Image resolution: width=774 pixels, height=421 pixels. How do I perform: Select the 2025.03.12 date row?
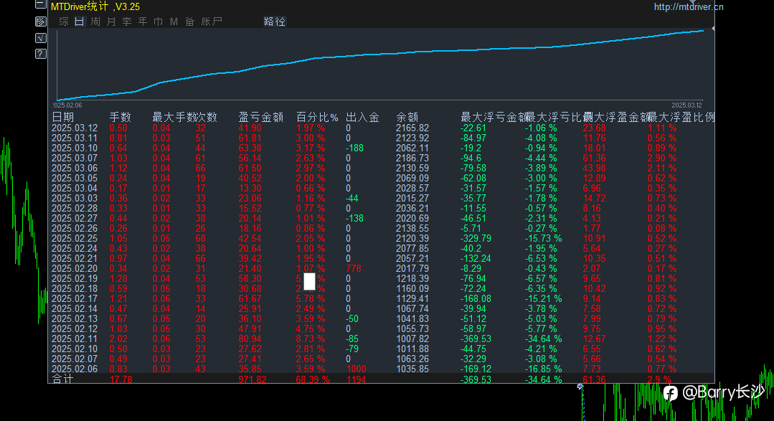pyautogui.click(x=75, y=128)
